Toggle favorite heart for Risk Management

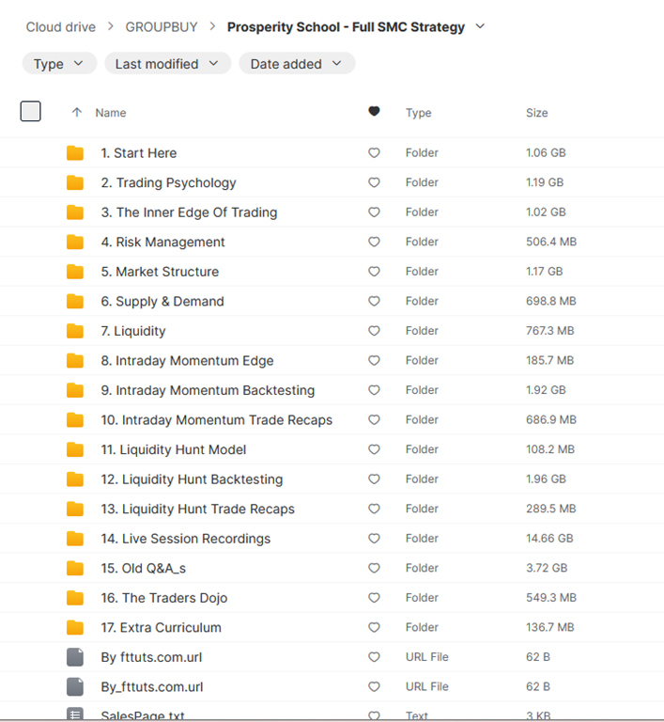[x=374, y=243]
